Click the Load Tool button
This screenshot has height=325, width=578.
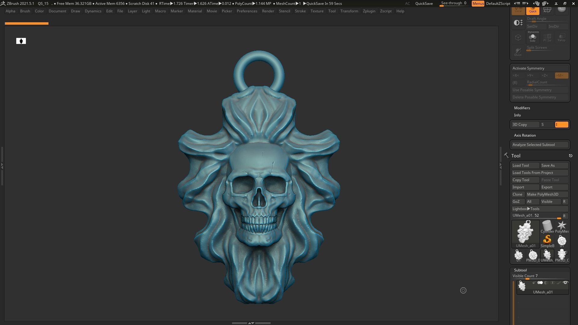(x=525, y=166)
